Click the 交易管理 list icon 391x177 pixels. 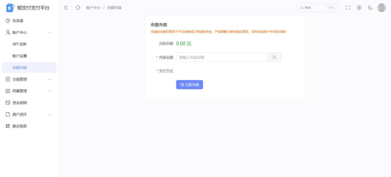8,79
